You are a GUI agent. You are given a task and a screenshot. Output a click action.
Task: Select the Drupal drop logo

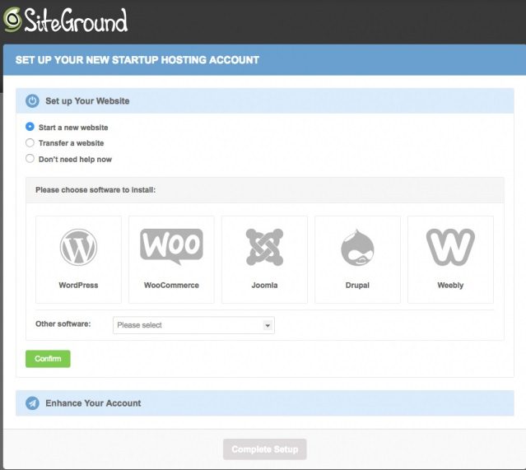pyautogui.click(x=357, y=247)
